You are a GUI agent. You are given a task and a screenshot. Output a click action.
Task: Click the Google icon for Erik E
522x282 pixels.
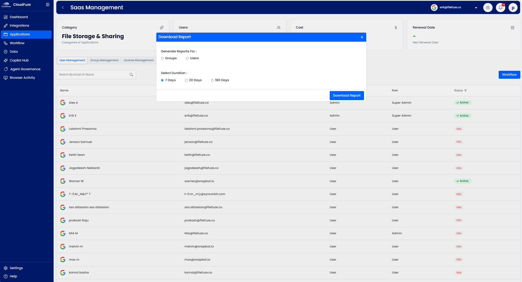coord(63,116)
